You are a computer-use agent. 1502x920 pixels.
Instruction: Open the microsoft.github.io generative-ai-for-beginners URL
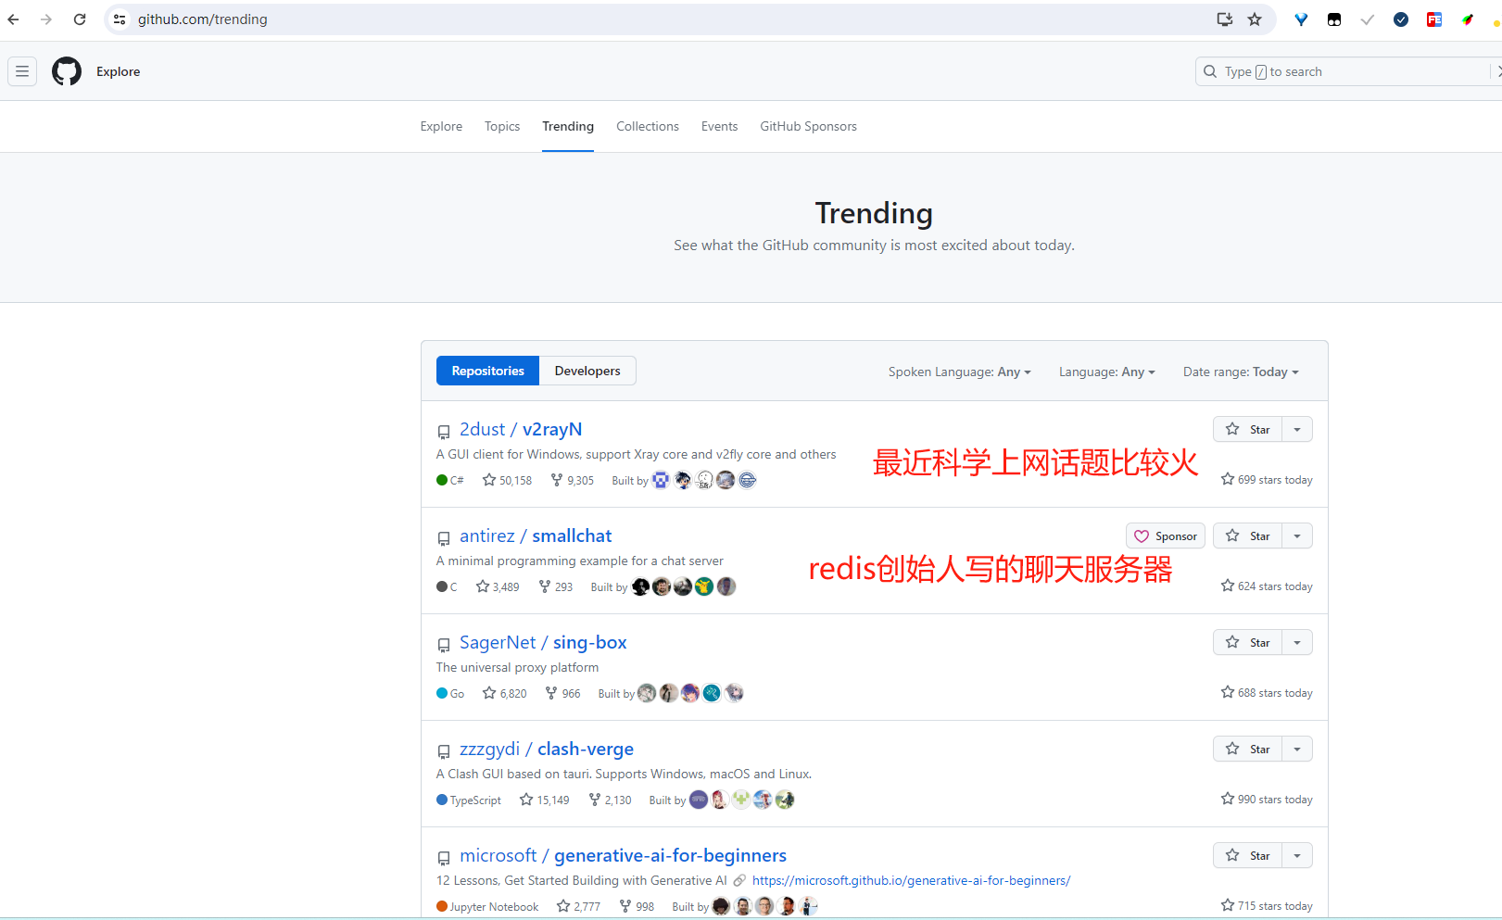(911, 880)
